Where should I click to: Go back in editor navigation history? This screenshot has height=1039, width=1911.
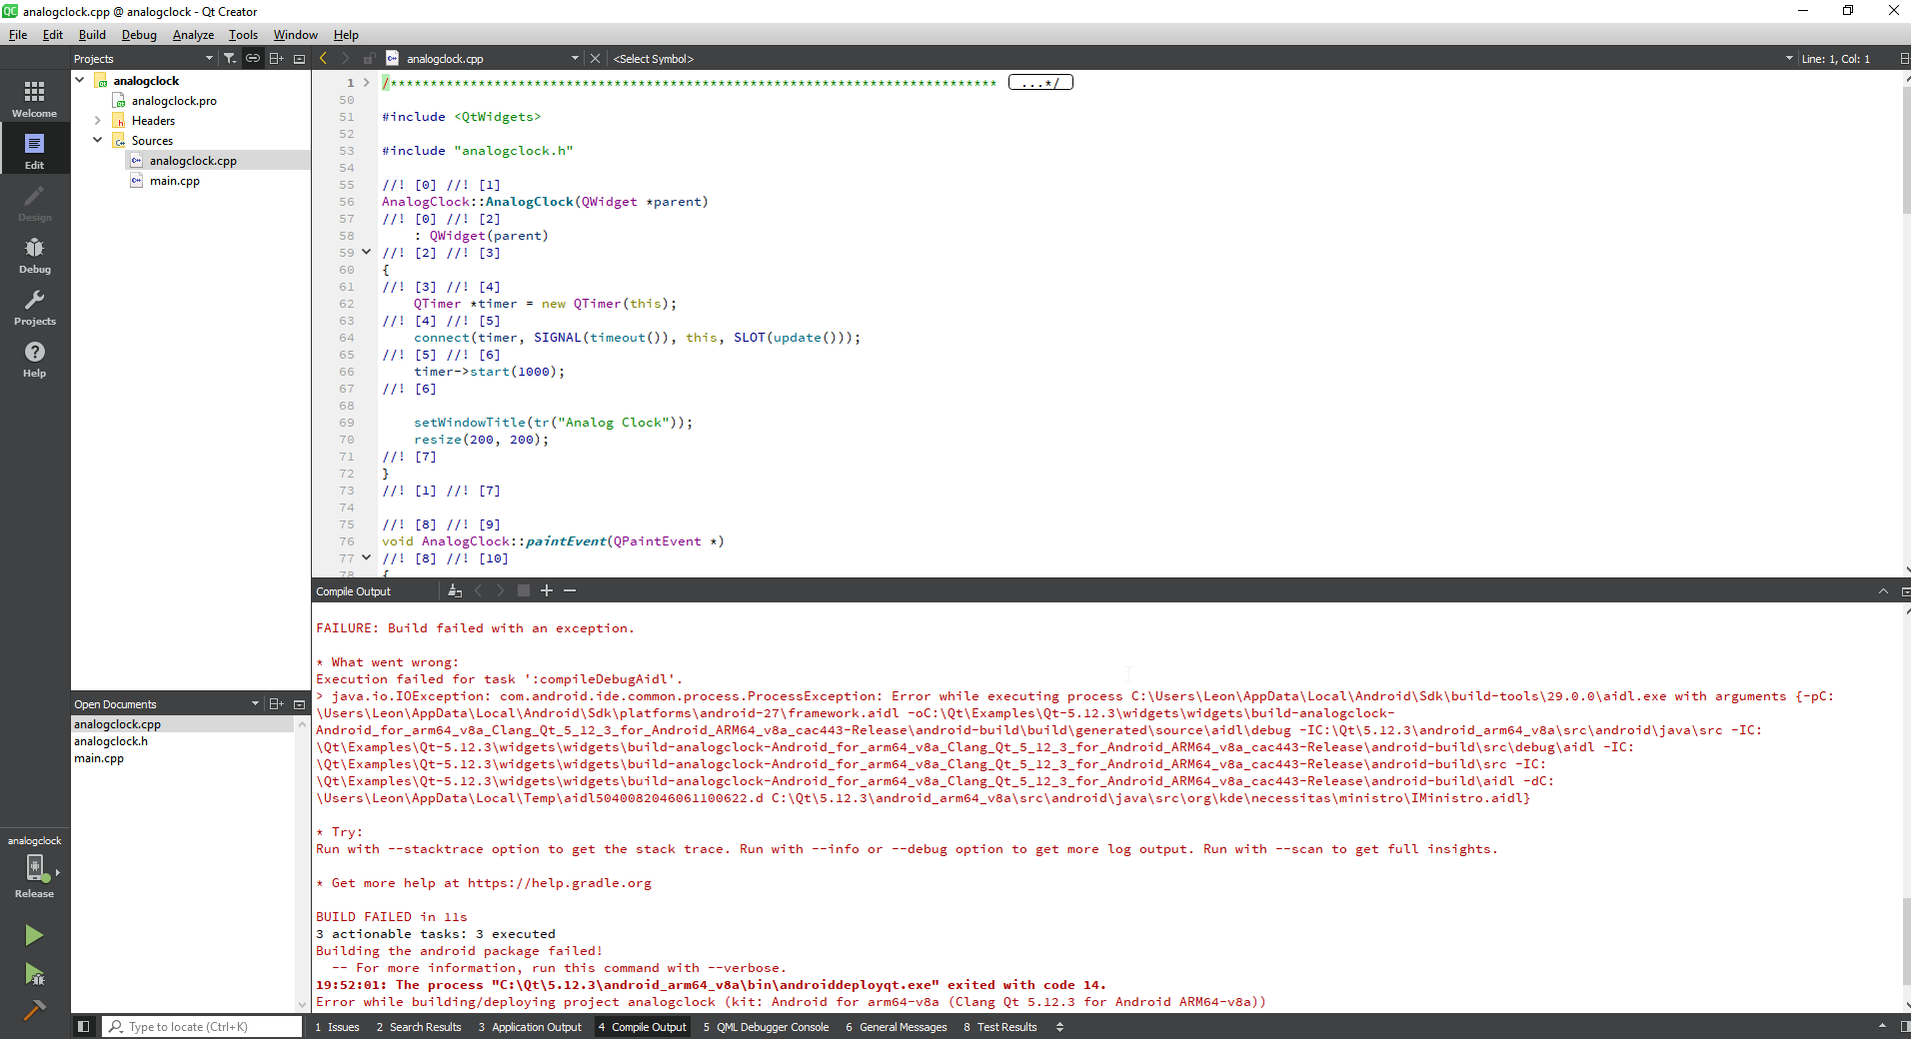(x=323, y=59)
